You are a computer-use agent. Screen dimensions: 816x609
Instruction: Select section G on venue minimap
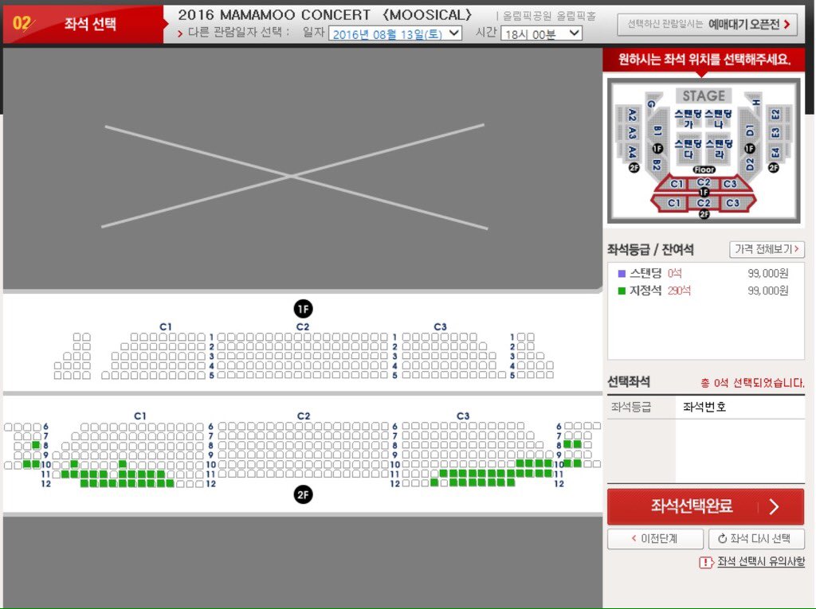pos(652,103)
